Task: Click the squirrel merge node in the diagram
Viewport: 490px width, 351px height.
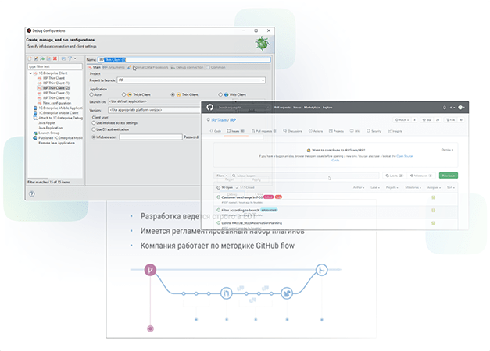Action: pos(287,293)
